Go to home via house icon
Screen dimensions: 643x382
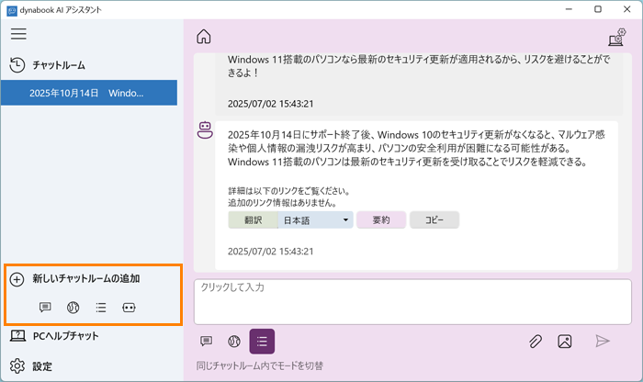point(203,37)
